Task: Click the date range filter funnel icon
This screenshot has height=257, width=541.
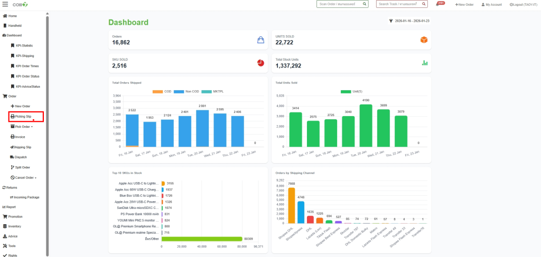Action: [391, 21]
